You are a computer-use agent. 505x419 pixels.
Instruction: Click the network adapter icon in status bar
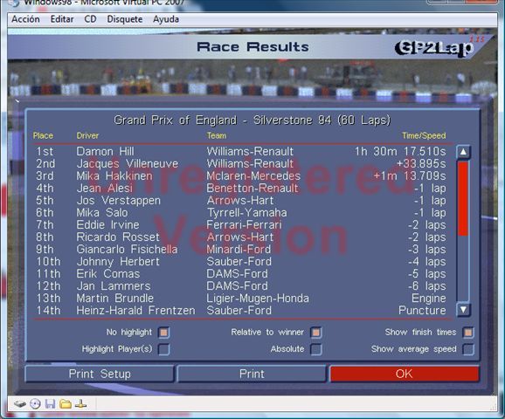pyautogui.click(x=80, y=404)
